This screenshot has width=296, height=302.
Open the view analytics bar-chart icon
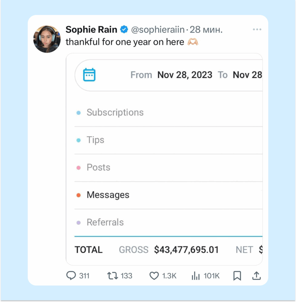[196, 276]
